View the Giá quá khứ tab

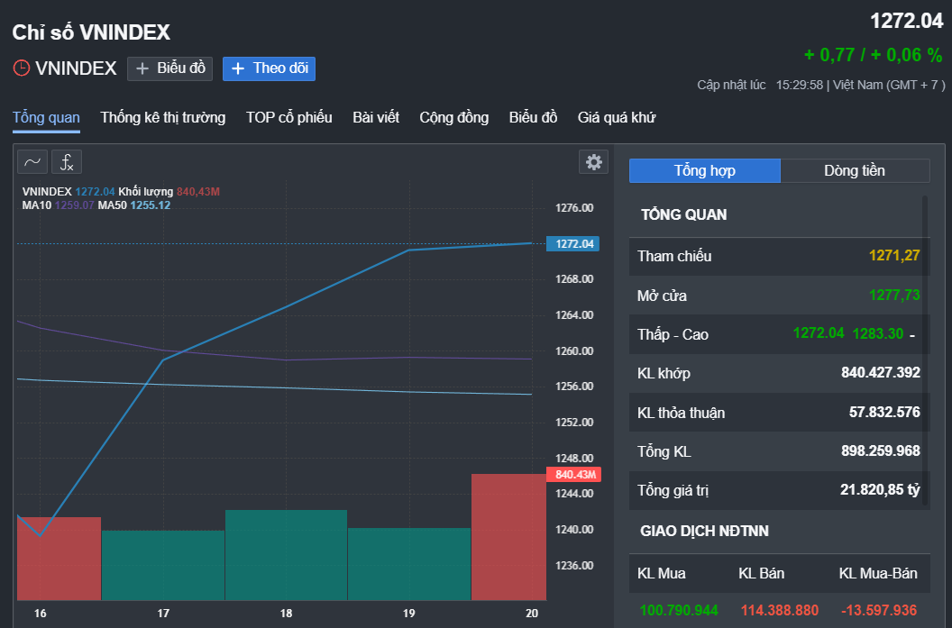[x=617, y=118]
